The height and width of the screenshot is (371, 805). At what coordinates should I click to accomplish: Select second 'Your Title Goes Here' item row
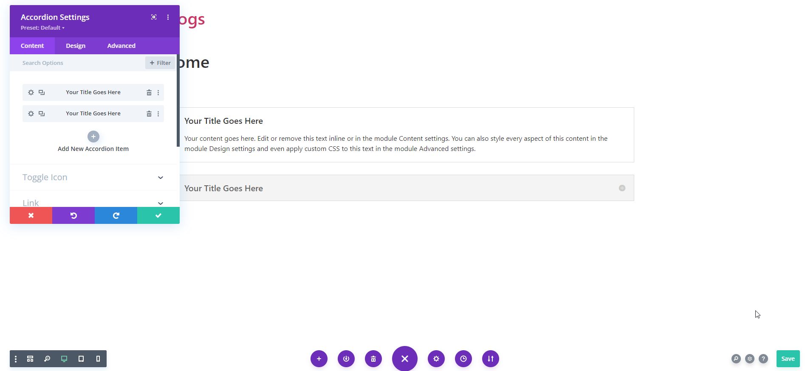point(93,114)
